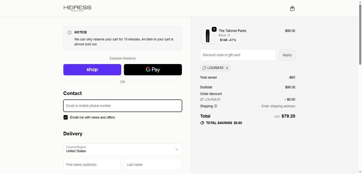Click the Last name input field
Screen dimensions: 362x174
(153, 165)
